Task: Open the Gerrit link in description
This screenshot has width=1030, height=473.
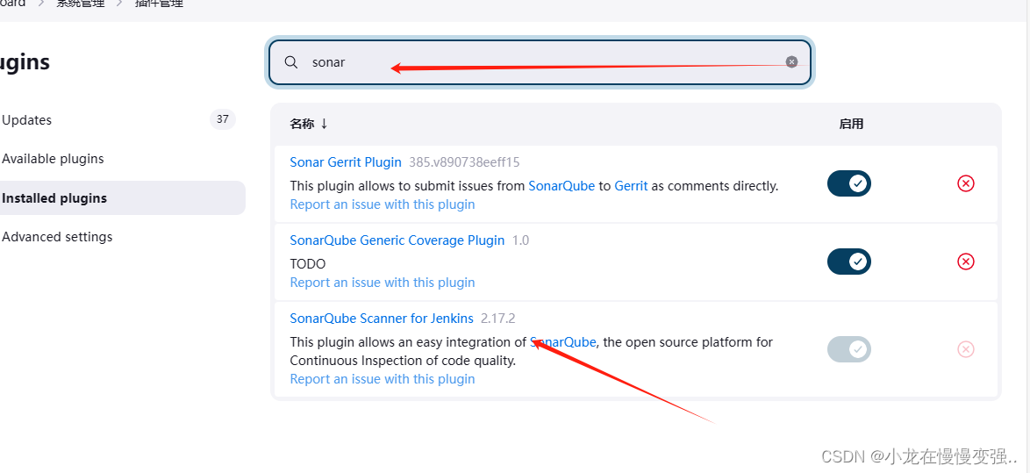Action: pos(632,186)
